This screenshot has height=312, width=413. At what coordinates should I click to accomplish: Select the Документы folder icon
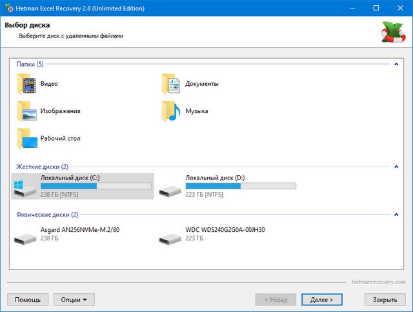[x=171, y=84]
